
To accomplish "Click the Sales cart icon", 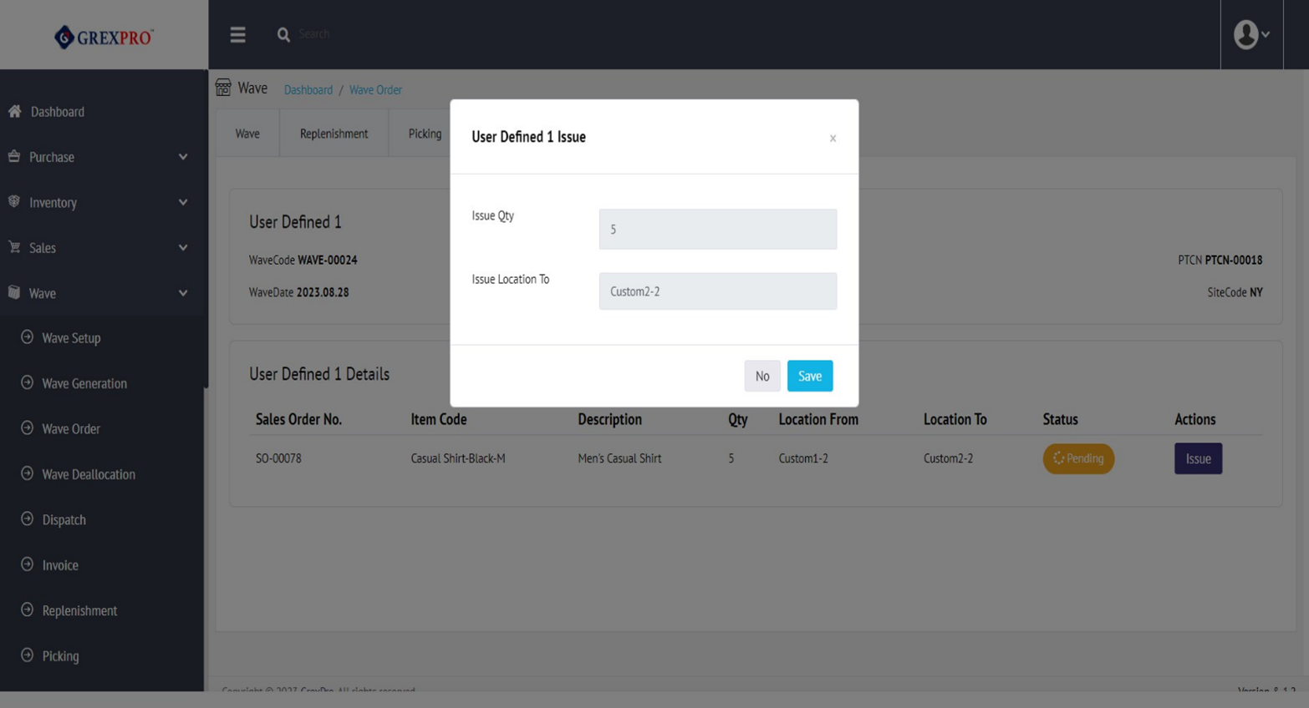I will pyautogui.click(x=14, y=247).
